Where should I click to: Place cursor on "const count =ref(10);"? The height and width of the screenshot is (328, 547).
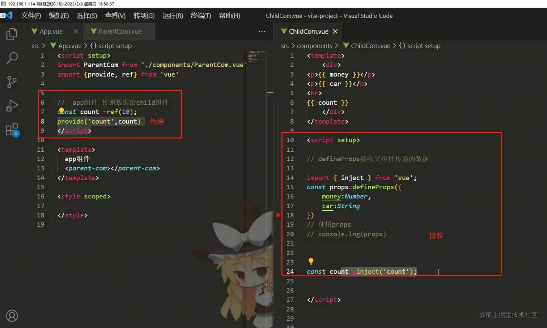pyautogui.click(x=97, y=112)
